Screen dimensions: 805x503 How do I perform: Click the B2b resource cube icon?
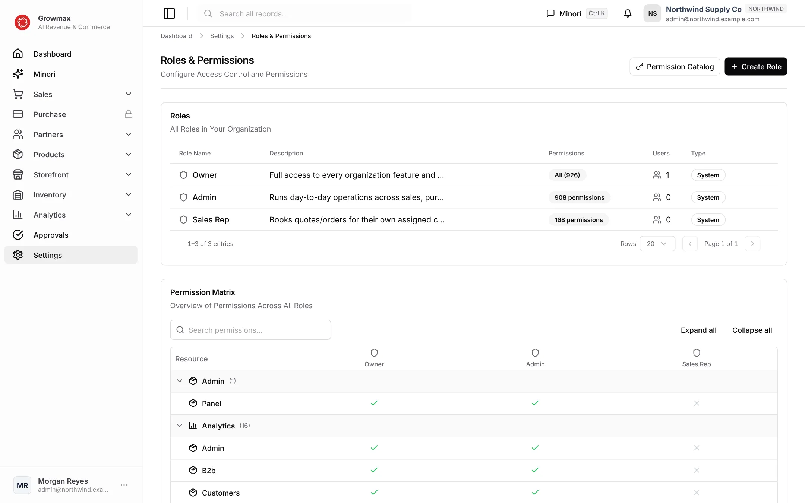(193, 470)
